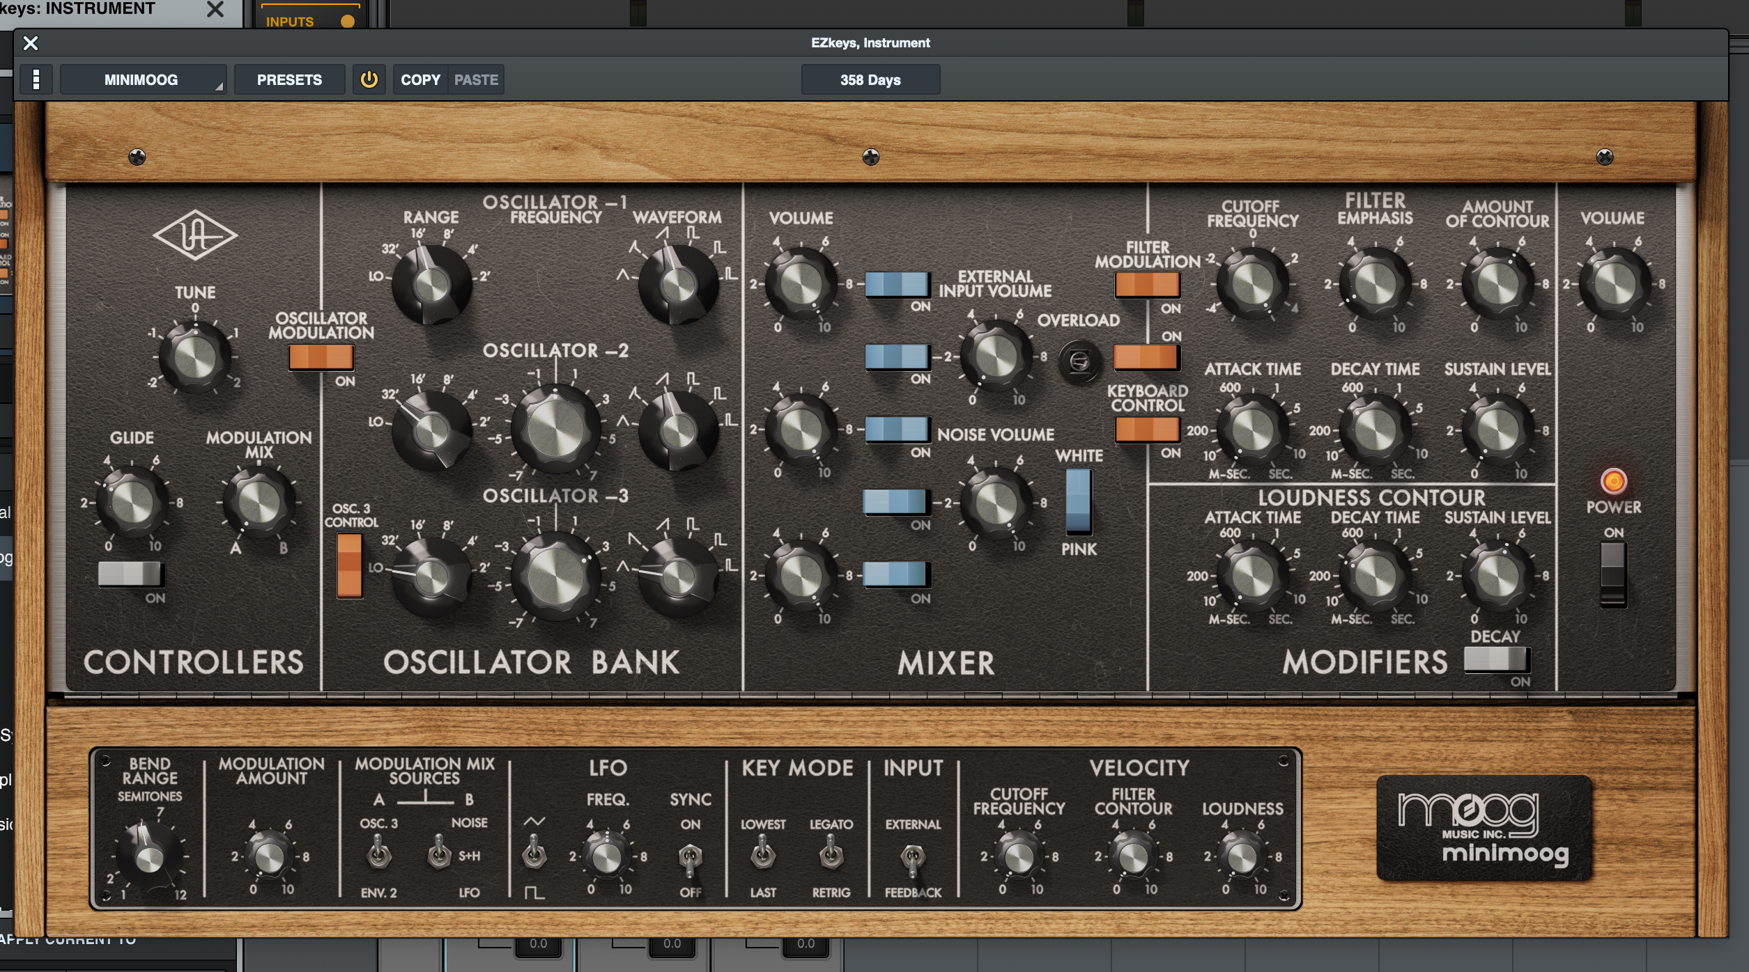Toggle the Decay ON white switch
The width and height of the screenshot is (1749, 972).
(1497, 659)
